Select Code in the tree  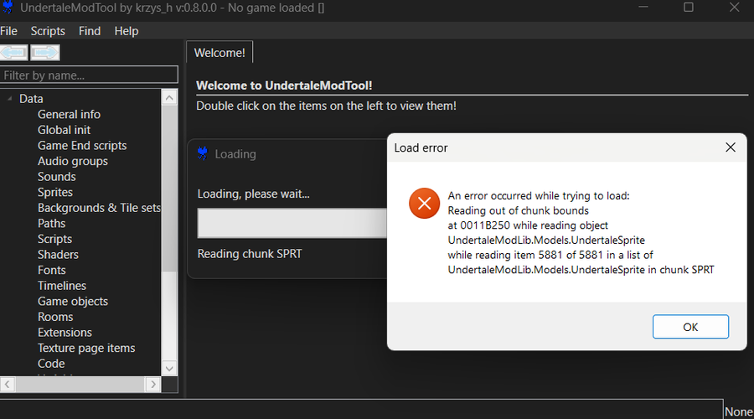coord(51,363)
